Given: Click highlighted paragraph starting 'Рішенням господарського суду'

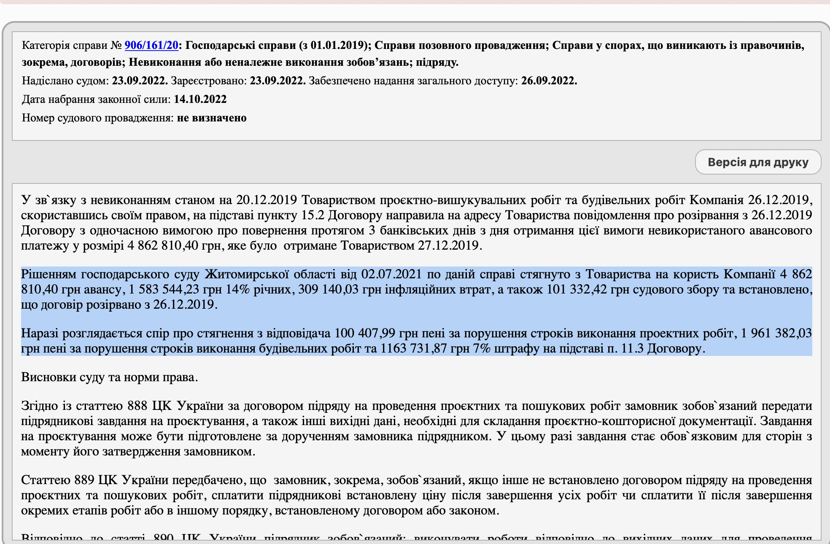Looking at the screenshot, I should click(416, 289).
